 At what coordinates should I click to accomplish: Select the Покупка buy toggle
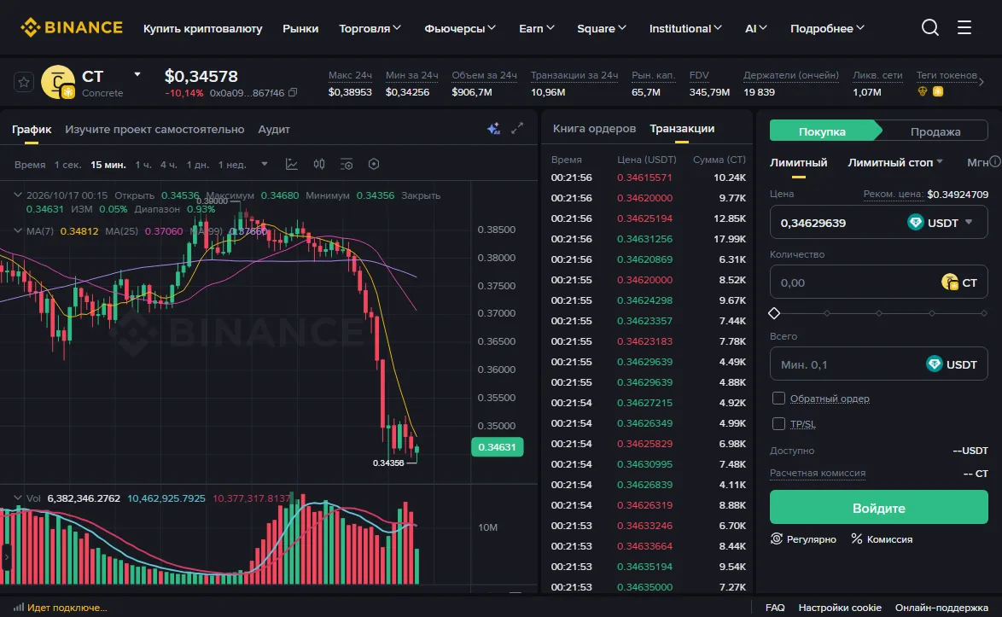[823, 131]
